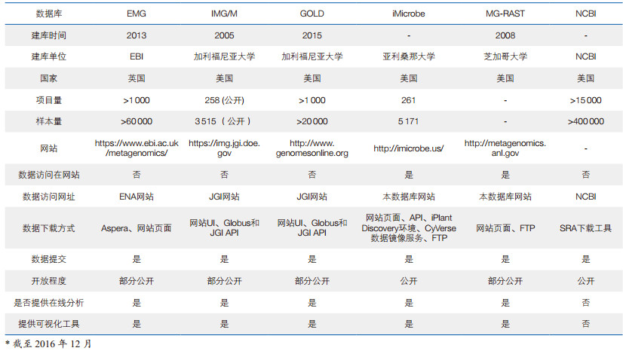
Task: Select the 3 515 (公开) sample cell
Action: pyautogui.click(x=224, y=121)
